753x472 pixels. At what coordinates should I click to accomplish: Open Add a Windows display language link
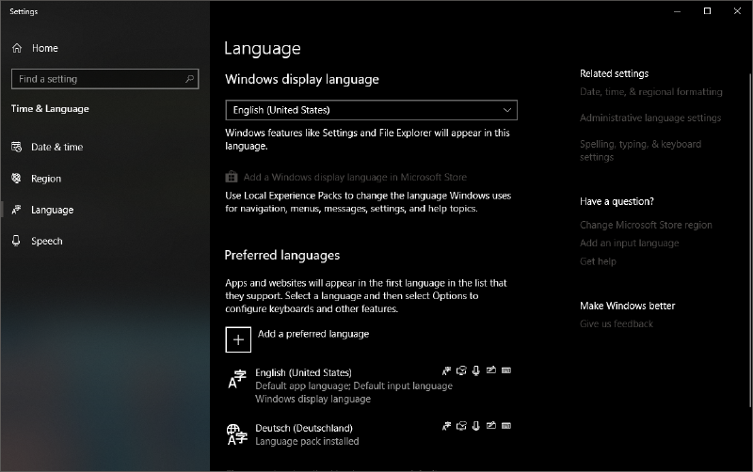355,177
